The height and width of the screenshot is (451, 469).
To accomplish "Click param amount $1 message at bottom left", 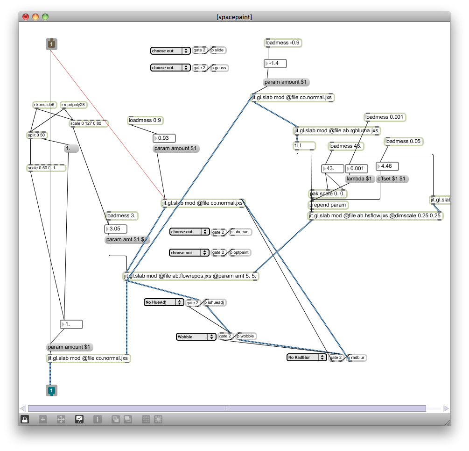I will coord(70,347).
